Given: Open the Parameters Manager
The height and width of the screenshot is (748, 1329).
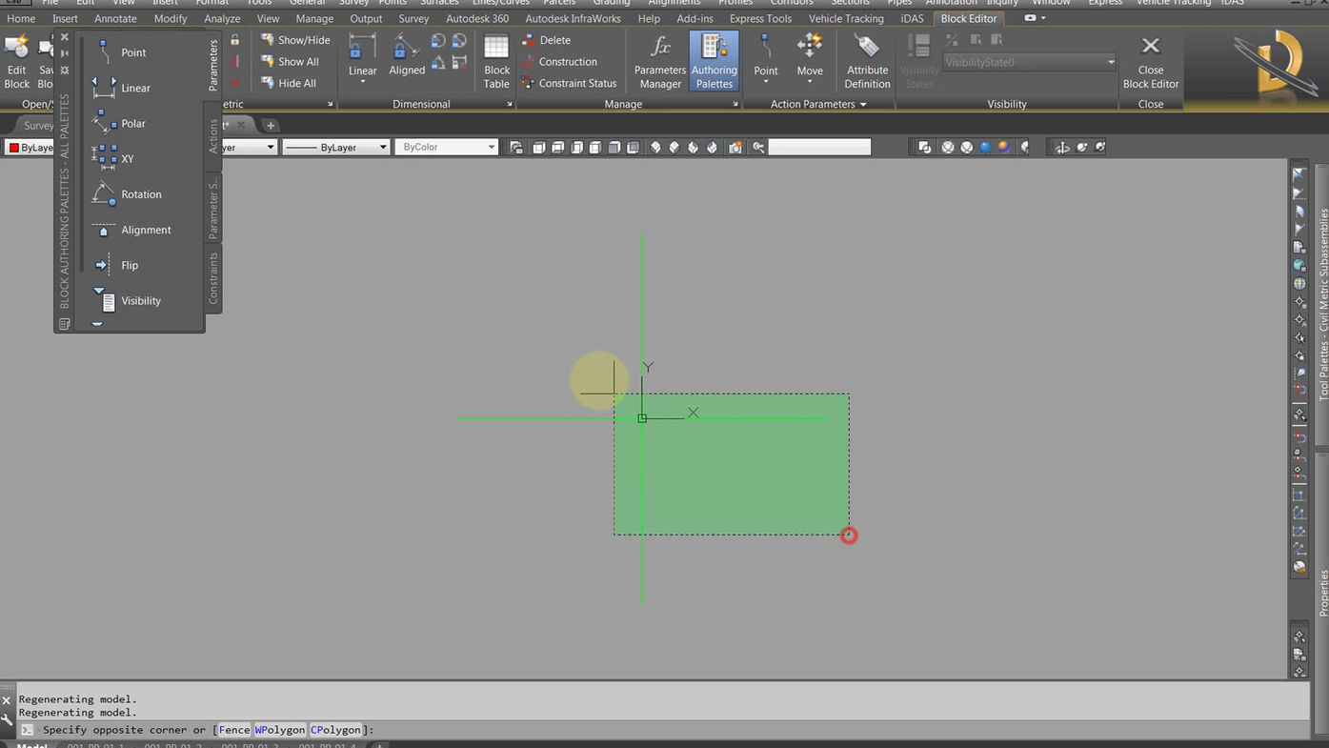Looking at the screenshot, I should pyautogui.click(x=660, y=61).
